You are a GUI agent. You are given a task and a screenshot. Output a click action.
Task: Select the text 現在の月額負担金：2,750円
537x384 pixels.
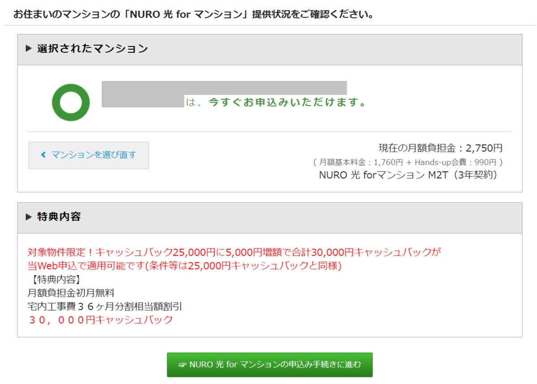(x=441, y=148)
